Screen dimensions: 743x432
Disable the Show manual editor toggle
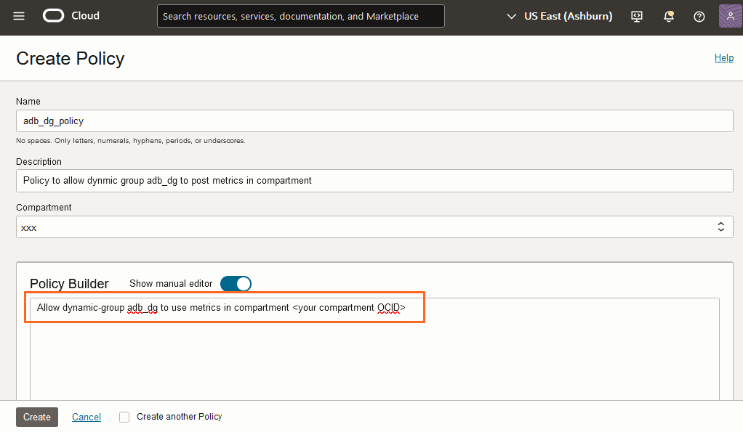(236, 284)
